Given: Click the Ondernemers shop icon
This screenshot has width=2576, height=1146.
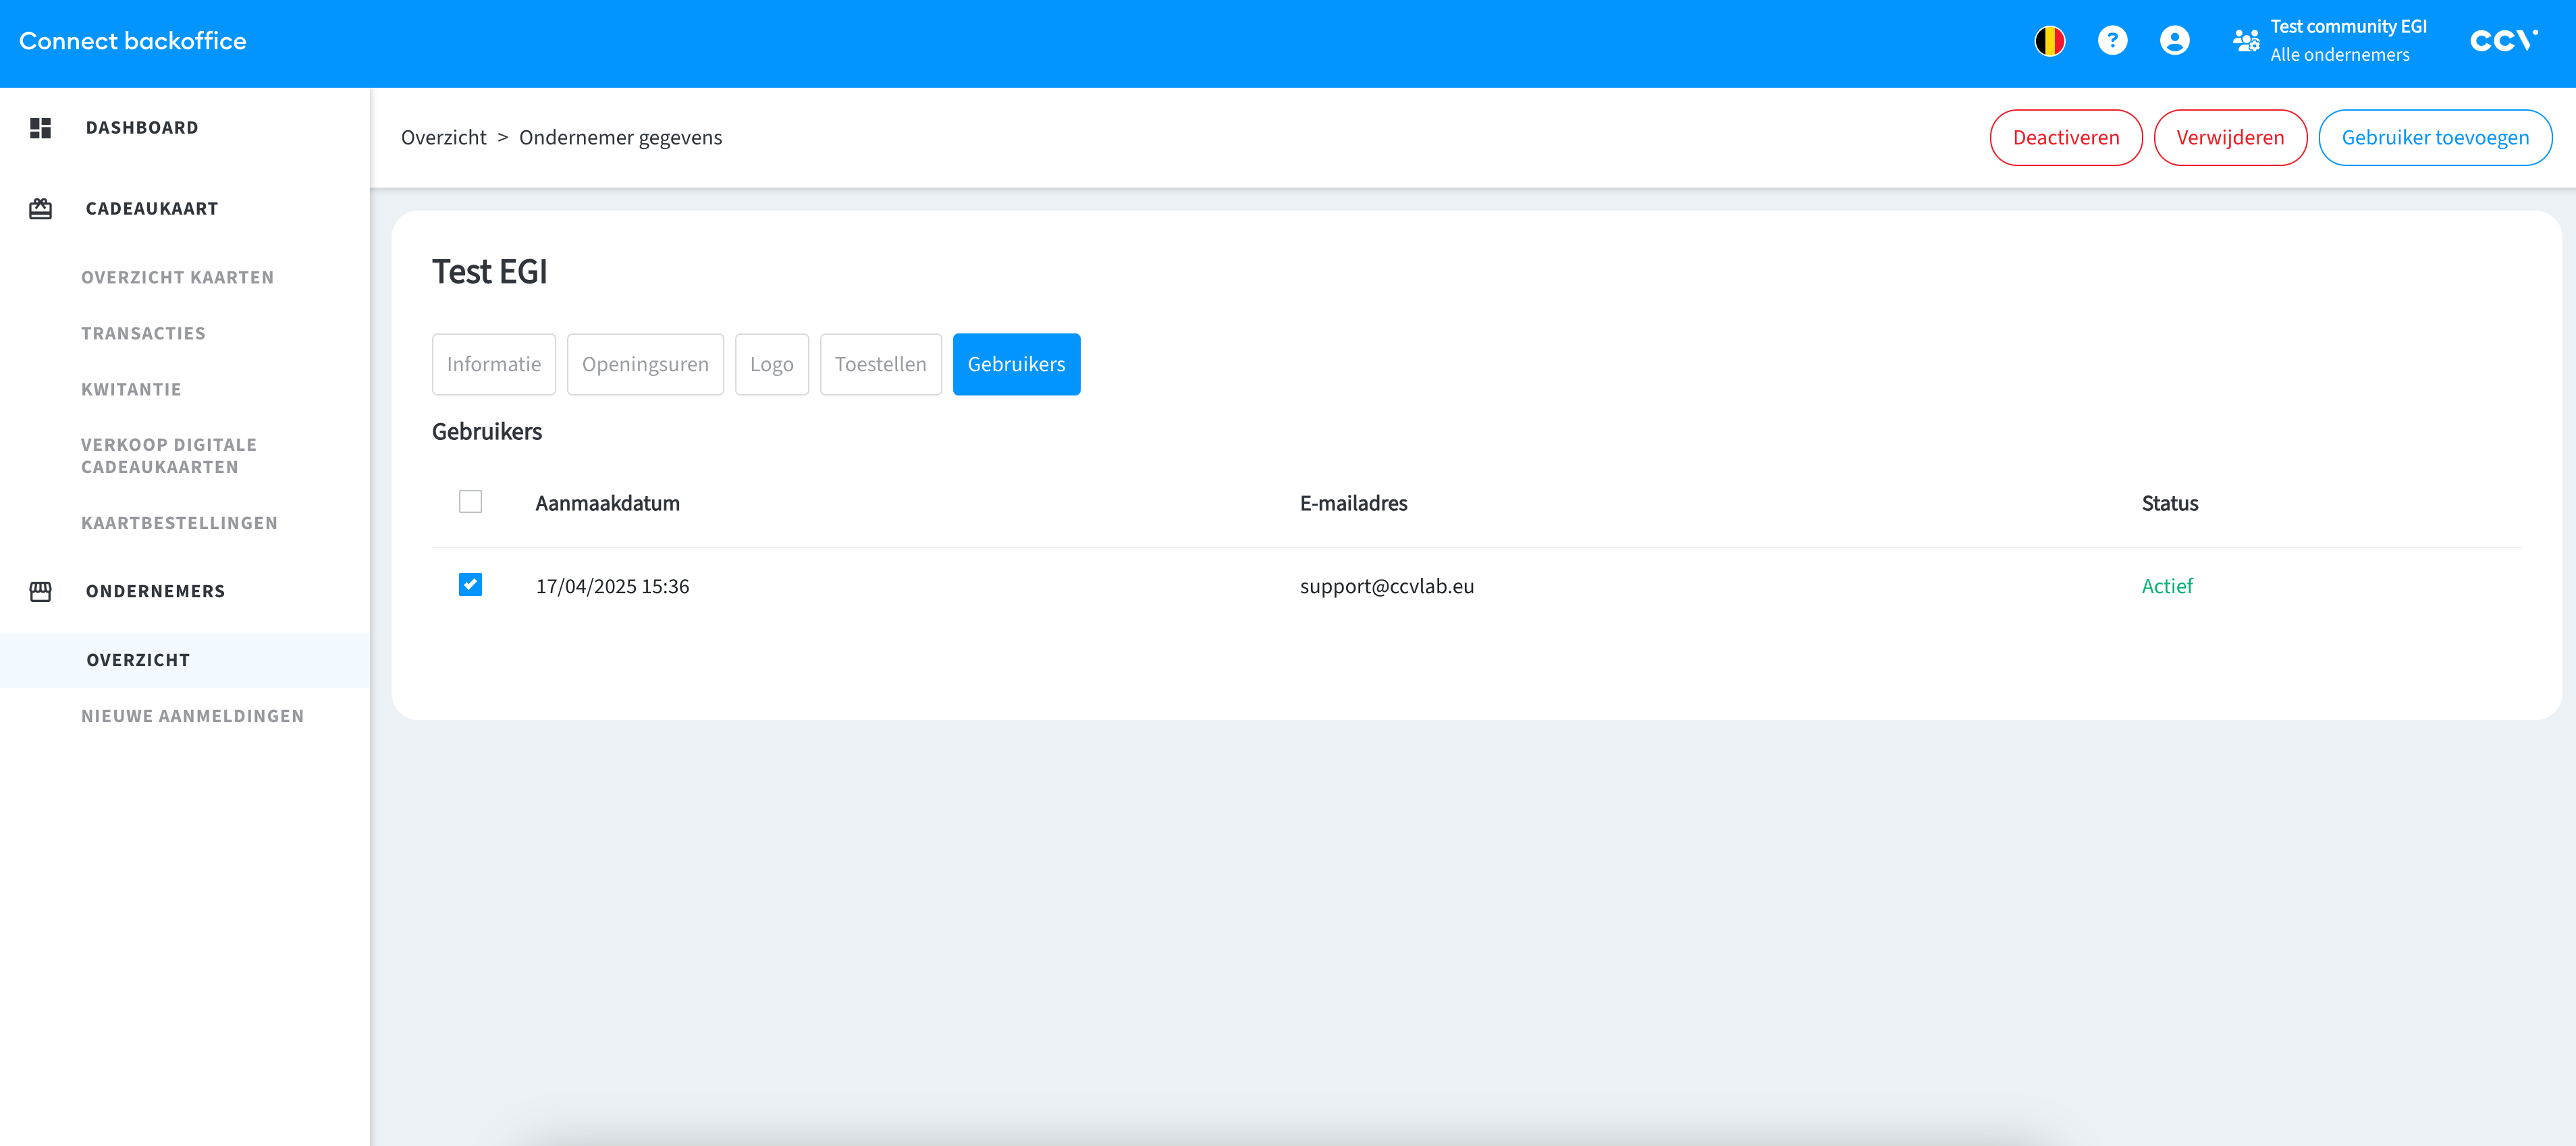Looking at the screenshot, I should 41,591.
